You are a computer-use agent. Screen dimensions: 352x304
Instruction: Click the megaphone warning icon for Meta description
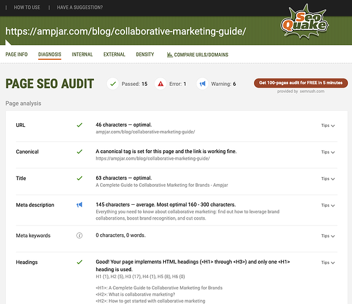tap(79, 205)
